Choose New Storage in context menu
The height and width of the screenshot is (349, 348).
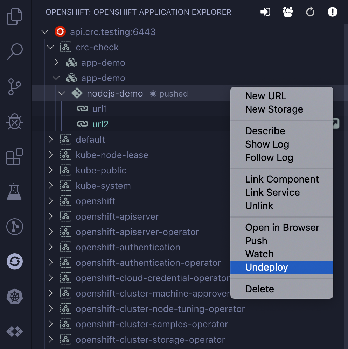(274, 109)
